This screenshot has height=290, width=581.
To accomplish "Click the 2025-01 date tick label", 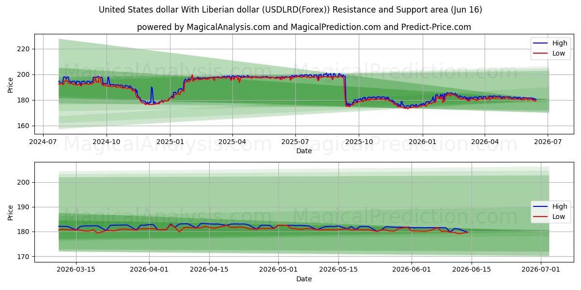I will 170,142.
